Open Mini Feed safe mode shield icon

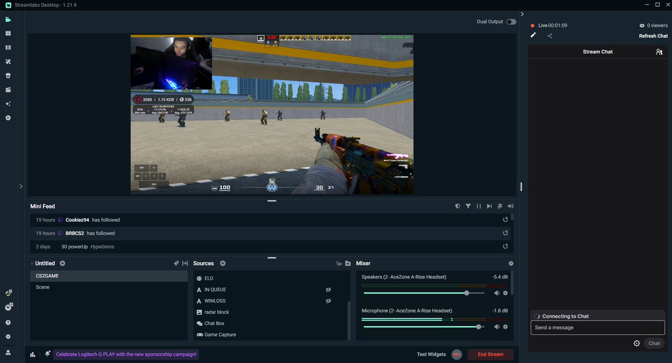pos(458,206)
